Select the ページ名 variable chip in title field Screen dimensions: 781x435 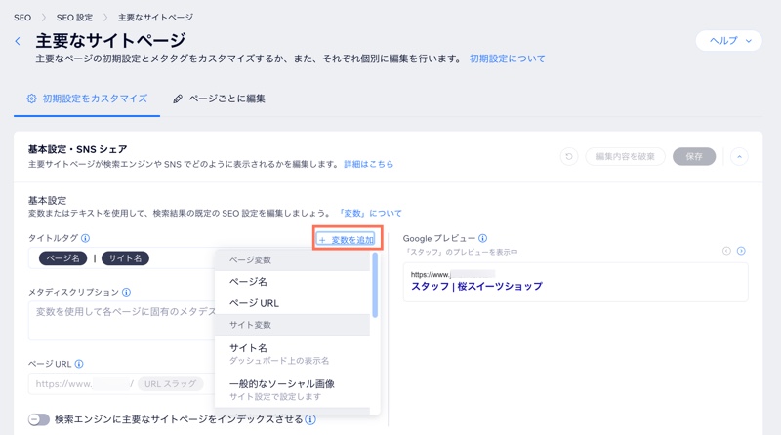(x=63, y=258)
